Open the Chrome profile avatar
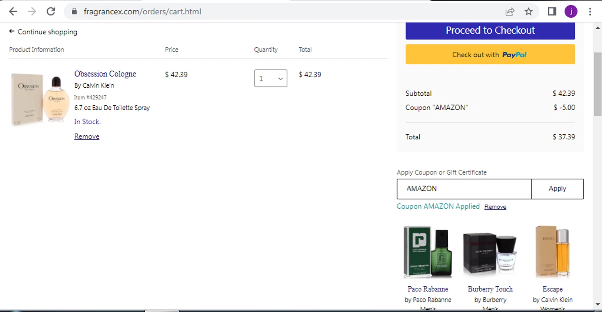The height and width of the screenshot is (312, 602). tap(571, 12)
